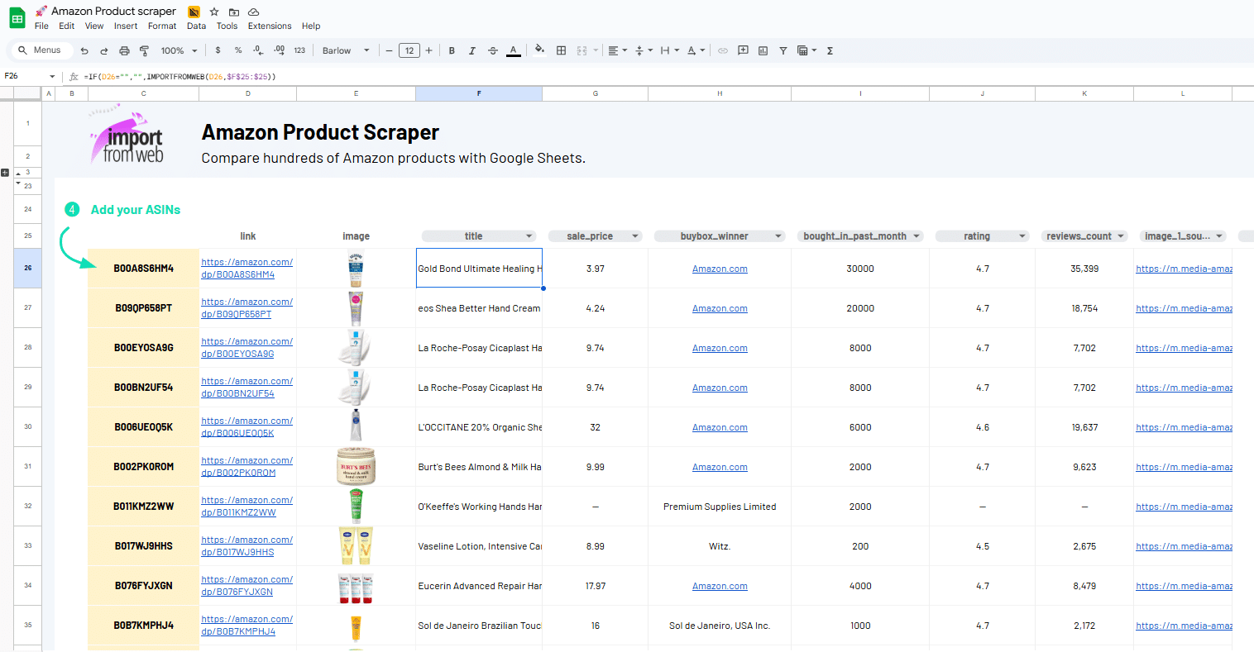Click the print icon
This screenshot has width=1254, height=652.
124,50
